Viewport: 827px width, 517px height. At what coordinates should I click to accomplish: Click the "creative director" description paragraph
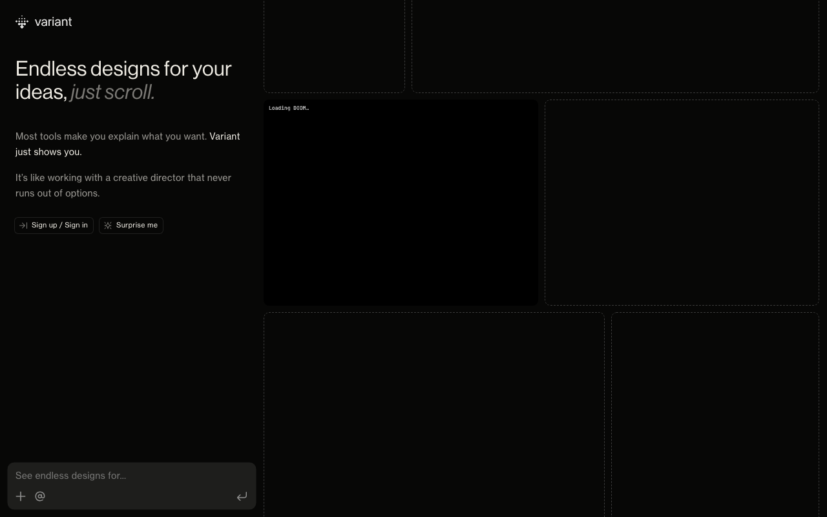pyautogui.click(x=123, y=185)
